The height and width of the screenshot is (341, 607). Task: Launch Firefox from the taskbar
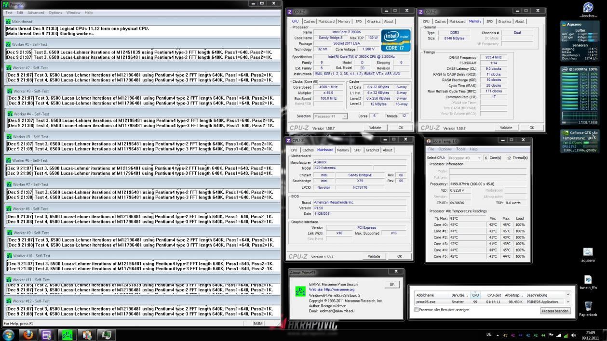coord(28,335)
